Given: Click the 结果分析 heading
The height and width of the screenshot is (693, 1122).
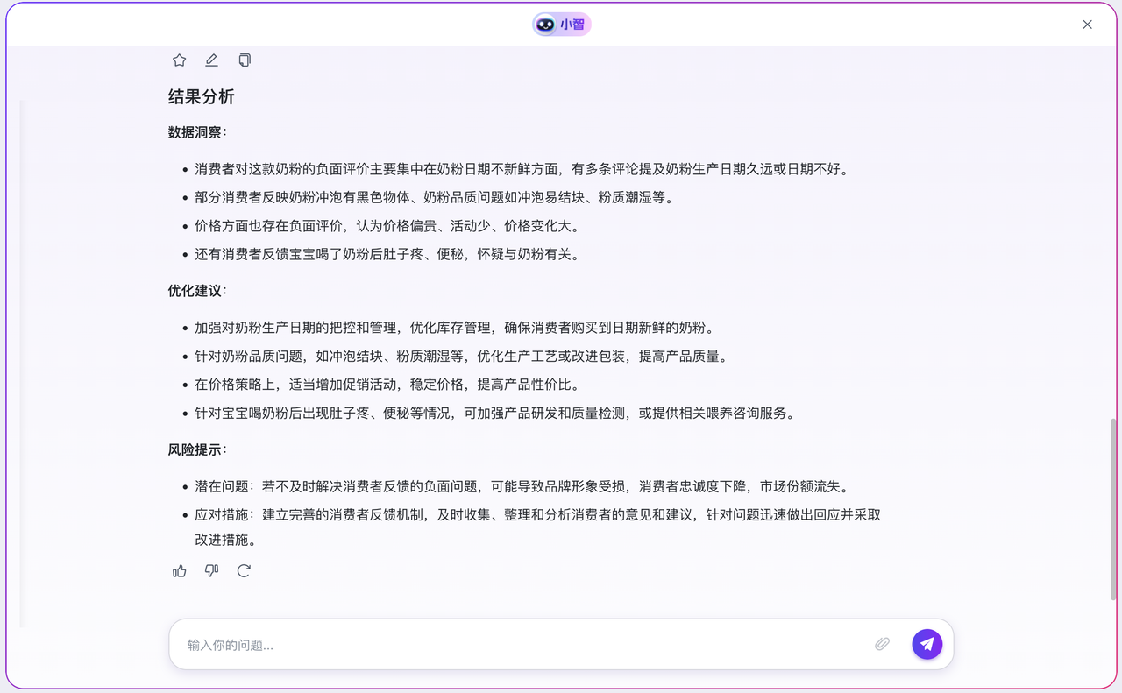Looking at the screenshot, I should (201, 96).
